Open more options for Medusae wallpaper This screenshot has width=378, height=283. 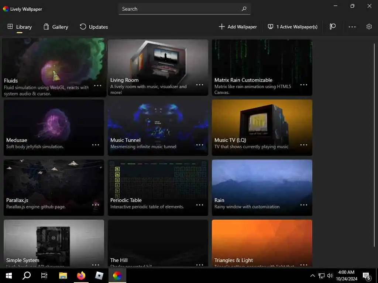coord(96,145)
